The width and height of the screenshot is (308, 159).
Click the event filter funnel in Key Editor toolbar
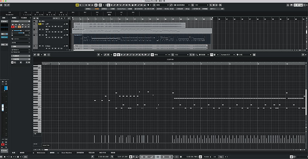click(x=99, y=55)
